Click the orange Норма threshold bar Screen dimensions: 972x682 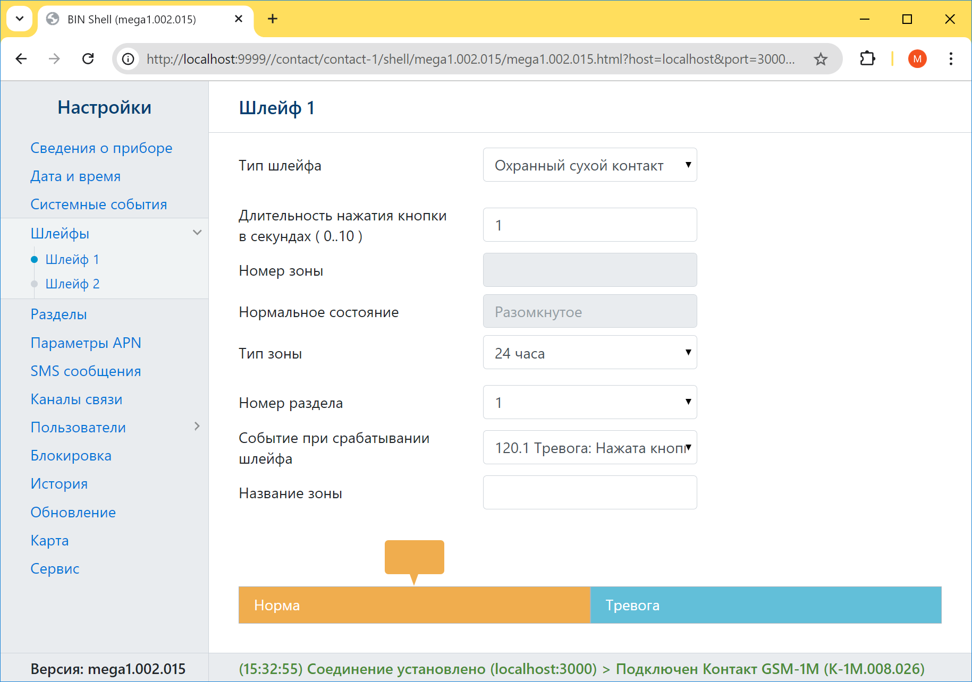[414, 605]
